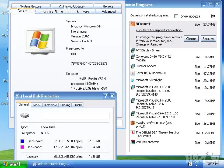This screenshot has height=168, width=224.
Task: Click the help icon in the system tray
Action: point(191,164)
